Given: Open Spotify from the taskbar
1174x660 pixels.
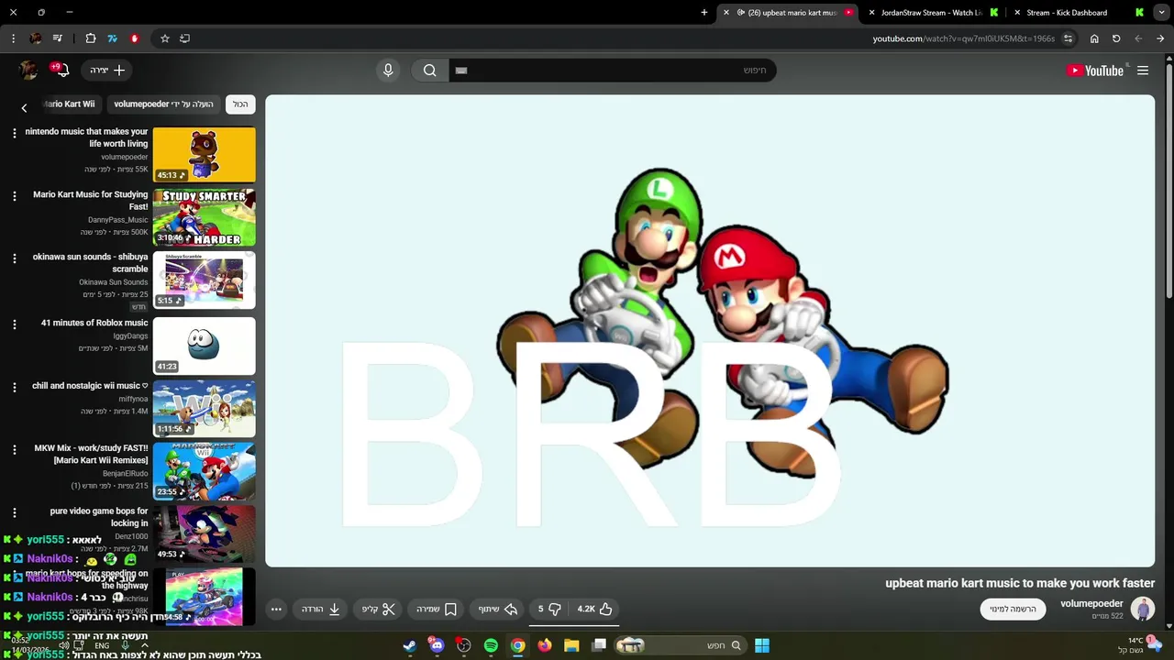Looking at the screenshot, I should click(491, 645).
